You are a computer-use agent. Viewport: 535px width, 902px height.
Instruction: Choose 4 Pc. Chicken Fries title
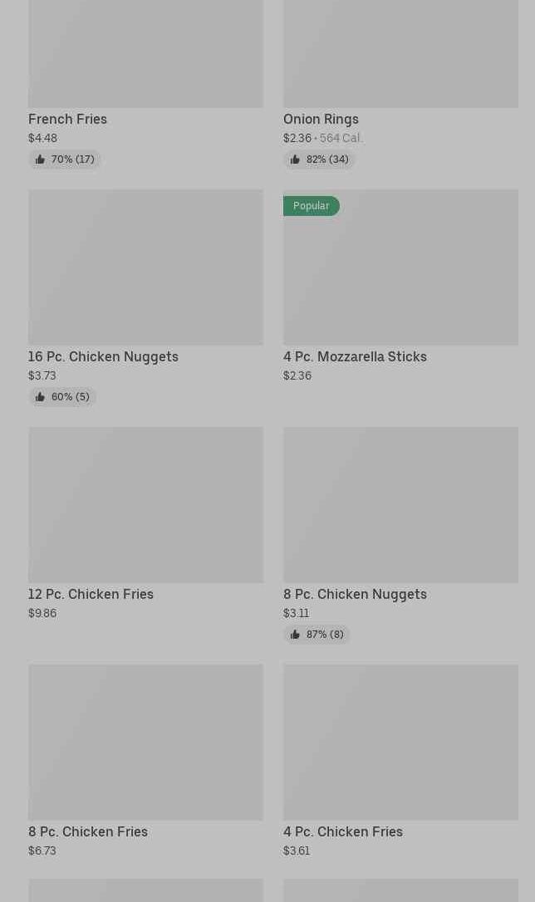click(x=343, y=832)
